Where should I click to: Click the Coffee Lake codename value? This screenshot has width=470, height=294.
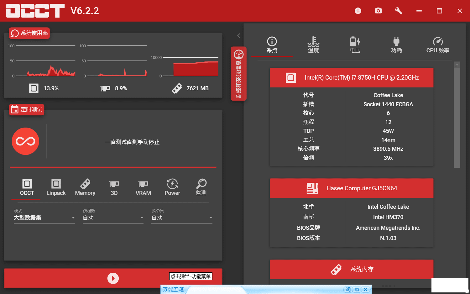(388, 95)
